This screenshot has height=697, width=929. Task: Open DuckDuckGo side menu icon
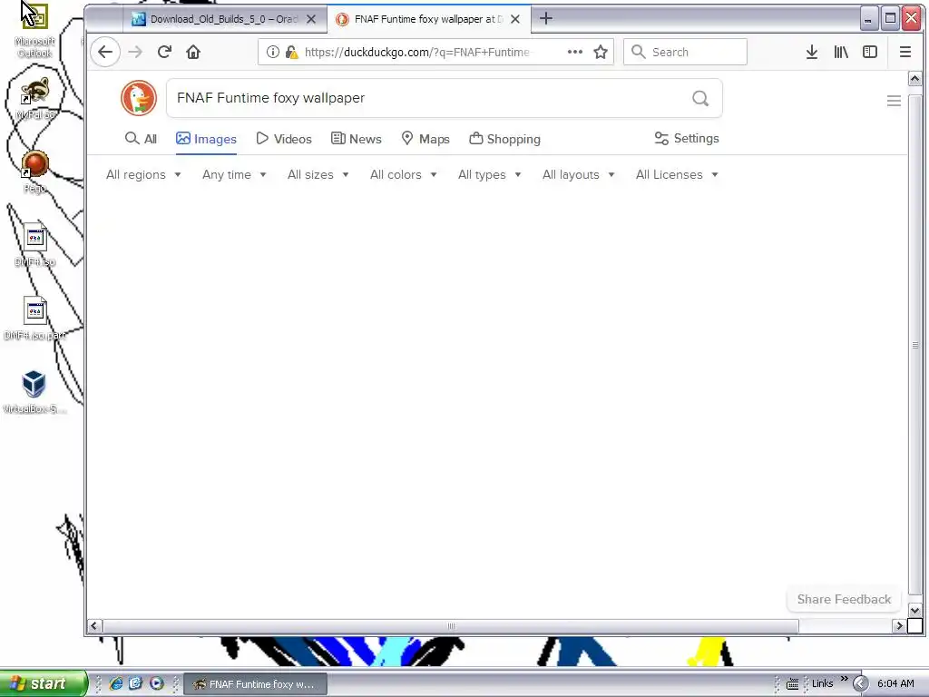click(894, 101)
